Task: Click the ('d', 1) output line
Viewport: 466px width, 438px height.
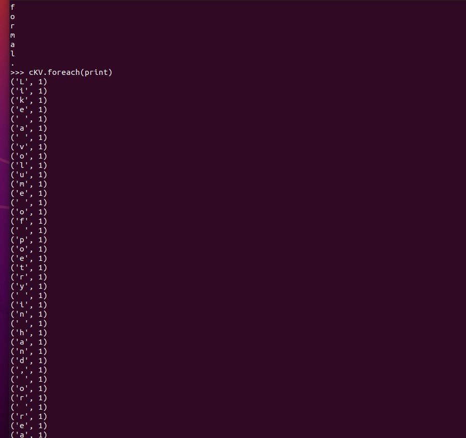Action: [x=28, y=361]
